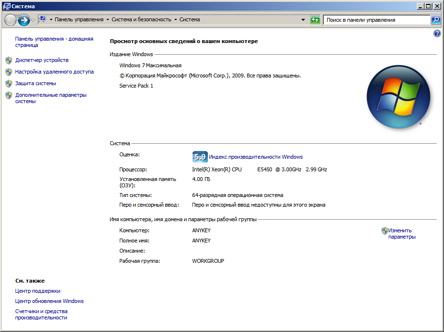Viewport: 444px width, 332px height.
Task: Click the Просмотр основных сведений heading
Action: pos(184,41)
